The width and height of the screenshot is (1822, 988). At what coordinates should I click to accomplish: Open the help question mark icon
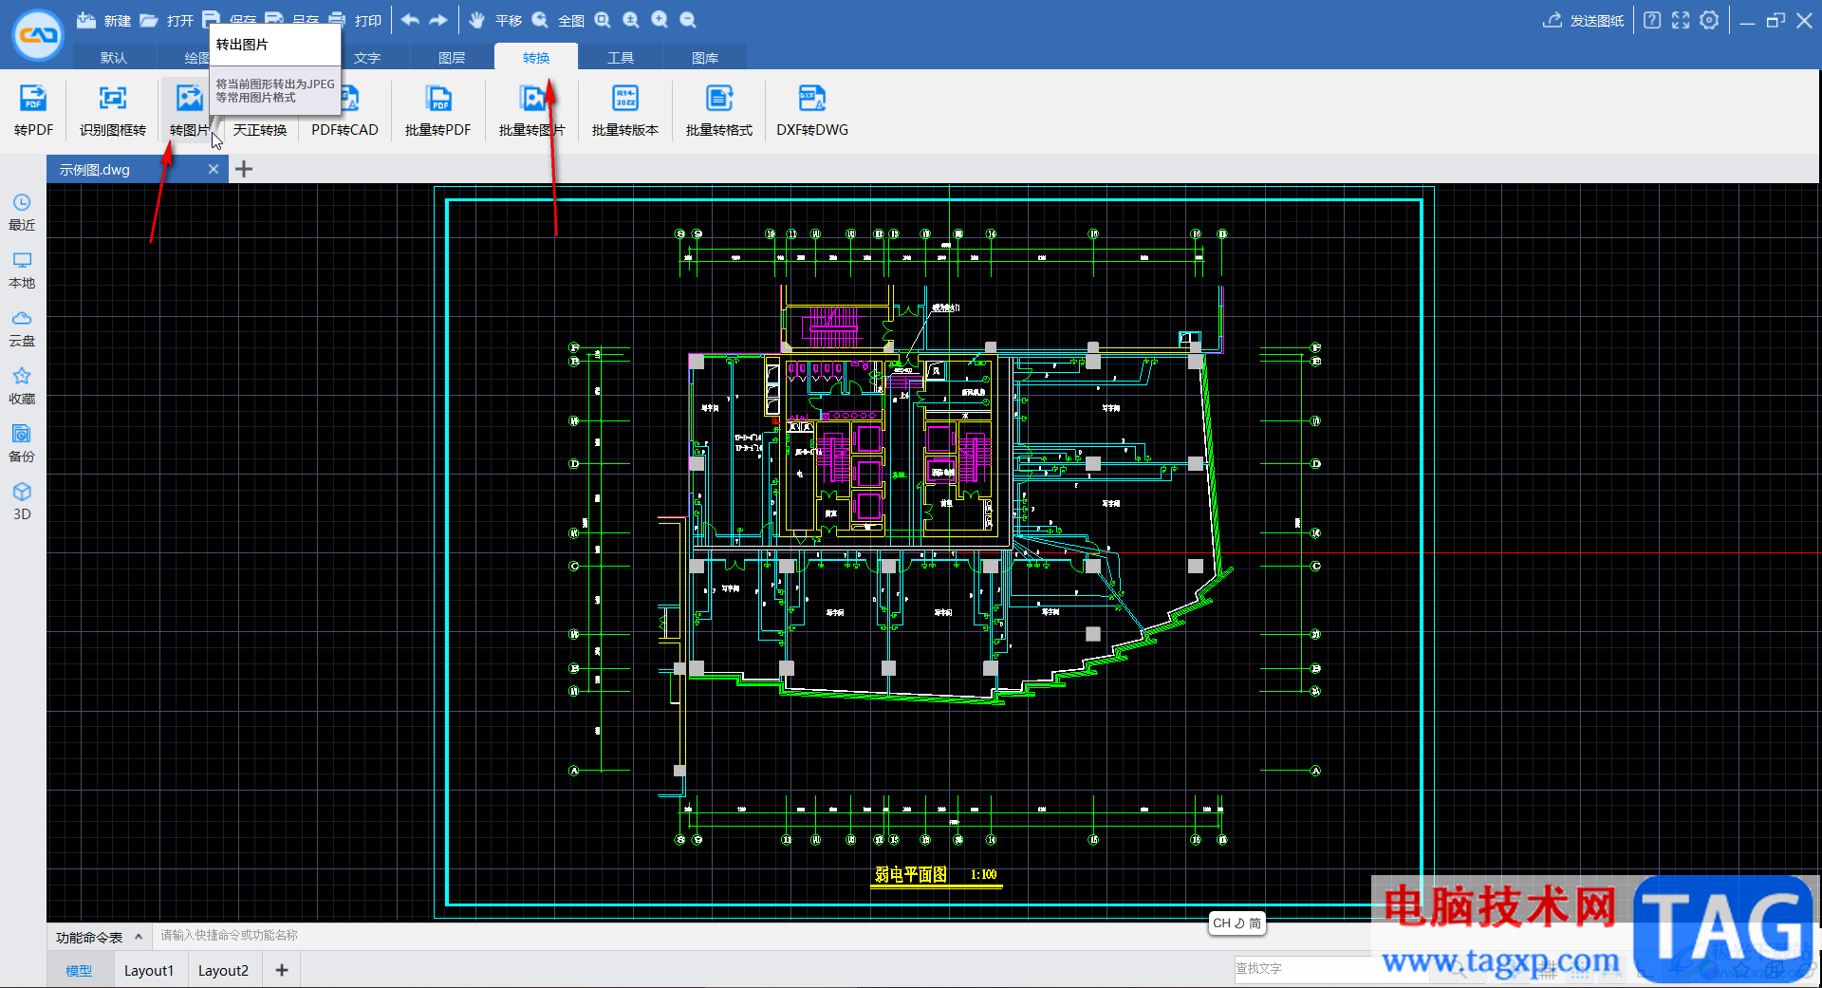click(1652, 20)
